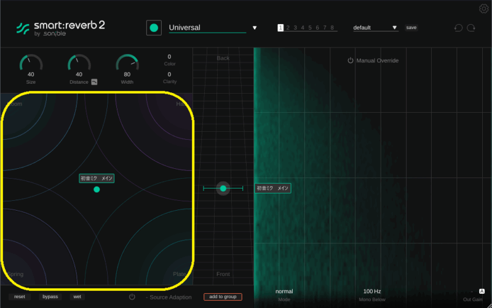Select state slot 7
Screen dimensions: 492x308
(325, 28)
